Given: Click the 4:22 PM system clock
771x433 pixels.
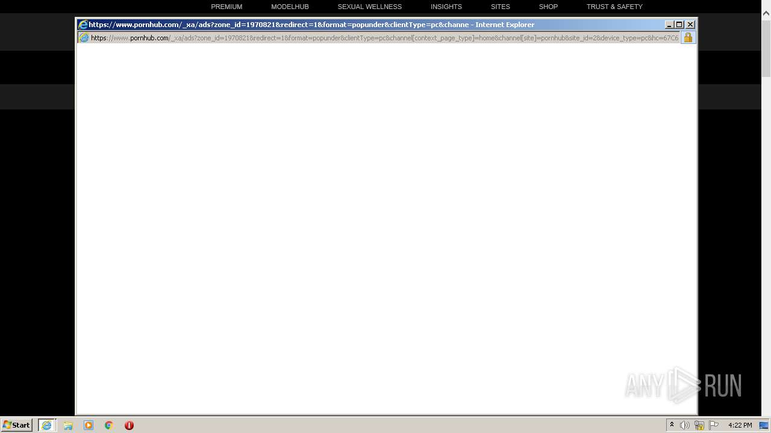Looking at the screenshot, I should [740, 425].
